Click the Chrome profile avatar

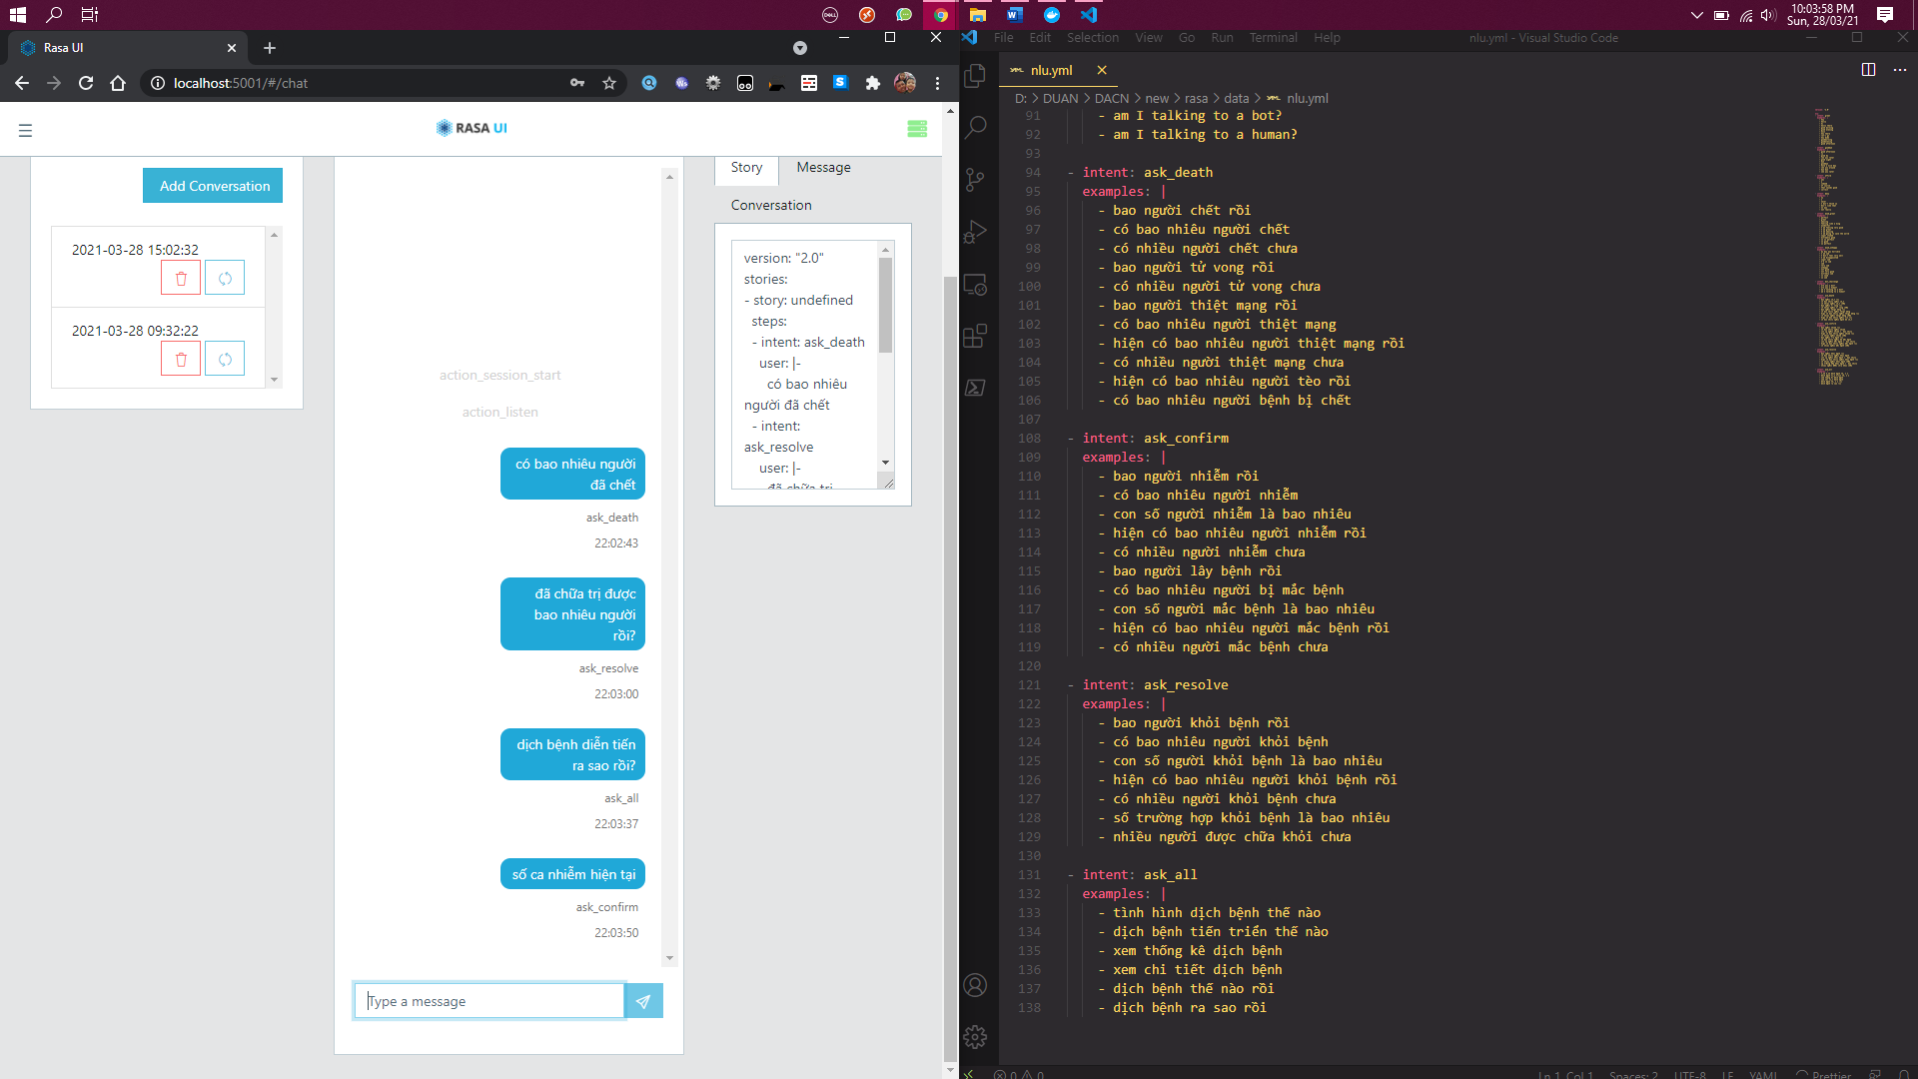(x=905, y=83)
